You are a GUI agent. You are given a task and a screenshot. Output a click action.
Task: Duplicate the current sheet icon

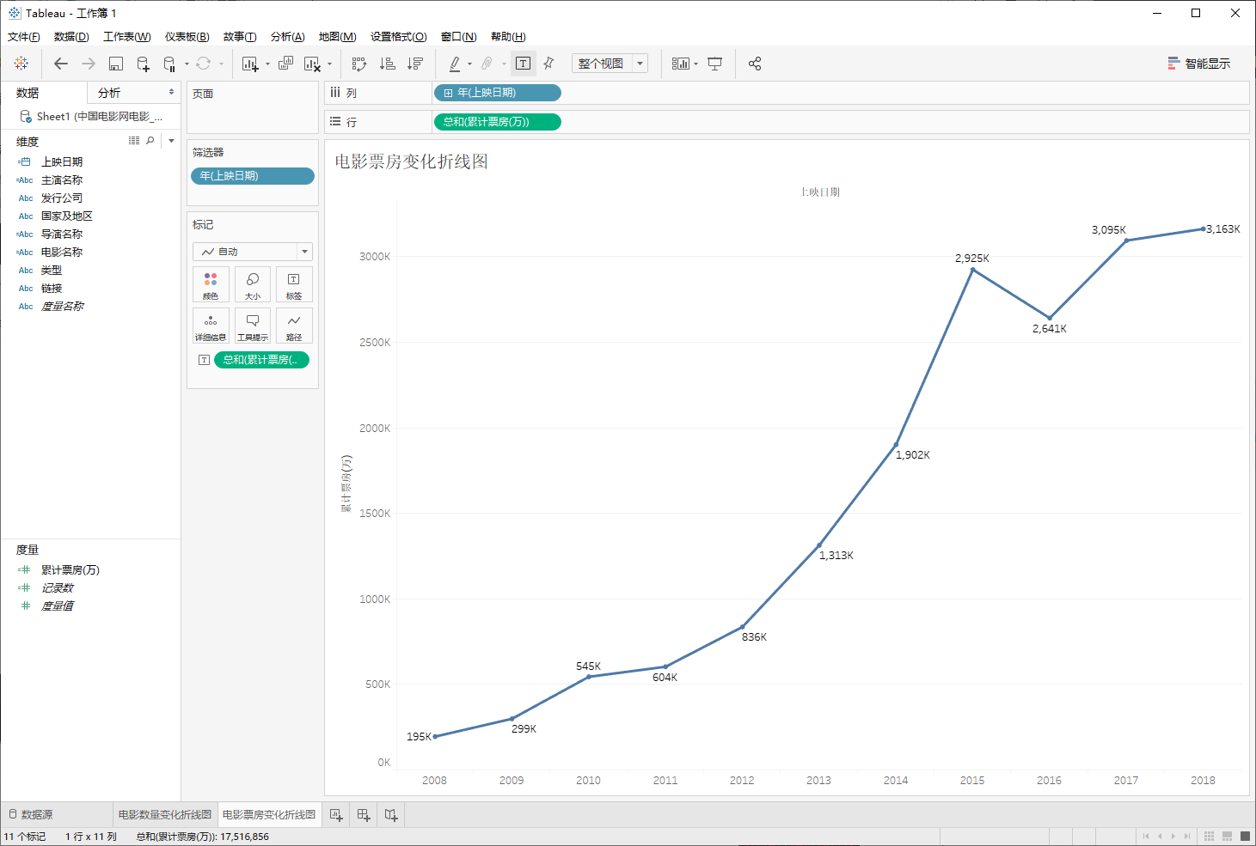(285, 64)
